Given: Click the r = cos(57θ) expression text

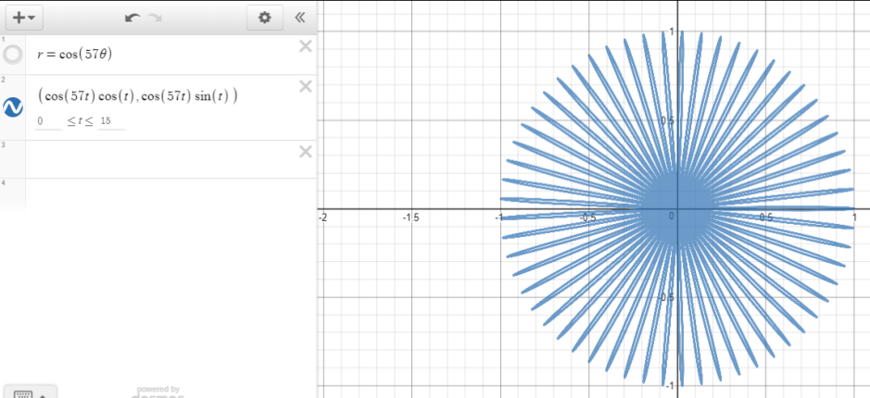Looking at the screenshot, I should [x=74, y=54].
